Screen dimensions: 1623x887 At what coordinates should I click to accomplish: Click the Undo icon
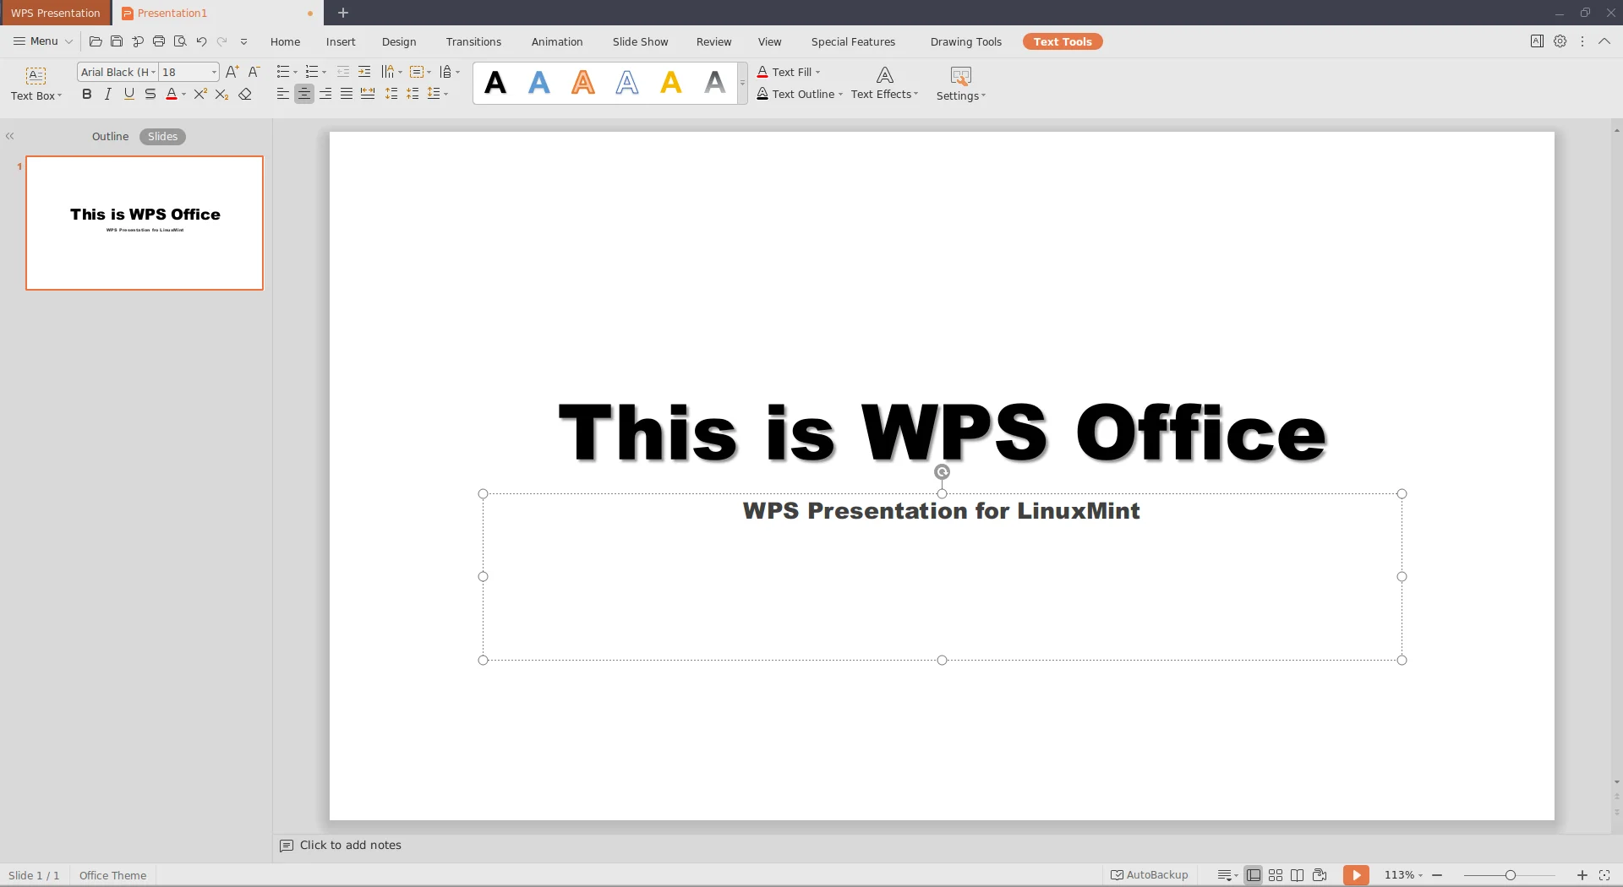[x=201, y=41]
